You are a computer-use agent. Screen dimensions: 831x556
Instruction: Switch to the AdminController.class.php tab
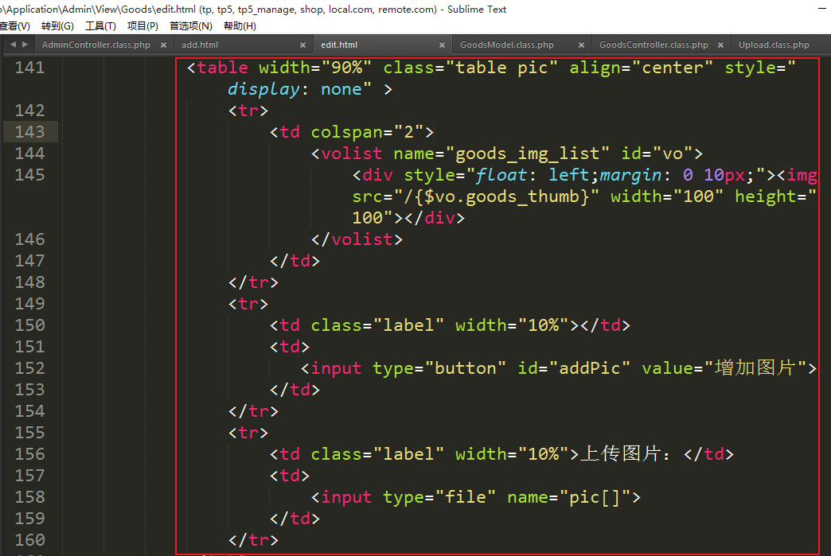[96, 45]
